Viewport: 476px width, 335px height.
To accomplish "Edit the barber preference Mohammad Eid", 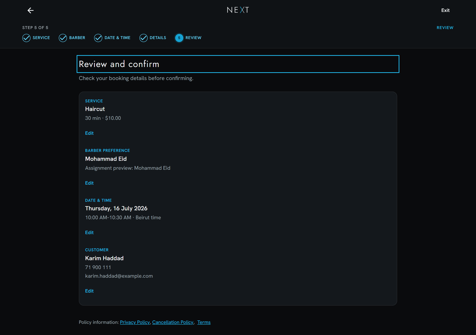I will click(x=89, y=183).
